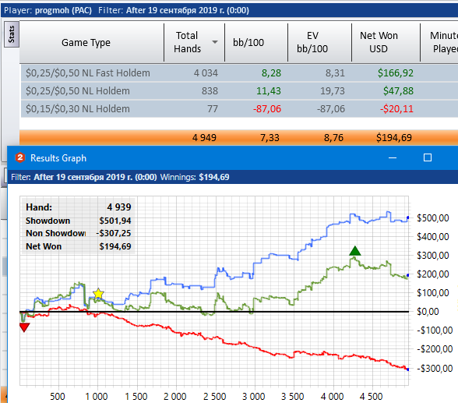
Task: Click the 19,73 EV bb/100 value
Action: (333, 91)
